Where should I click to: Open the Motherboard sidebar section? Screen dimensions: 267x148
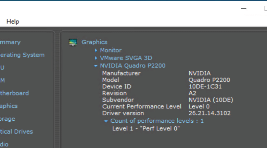pyautogui.click(x=14, y=93)
